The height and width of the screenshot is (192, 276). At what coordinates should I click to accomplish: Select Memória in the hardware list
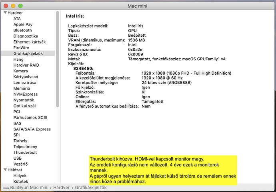point(22,88)
